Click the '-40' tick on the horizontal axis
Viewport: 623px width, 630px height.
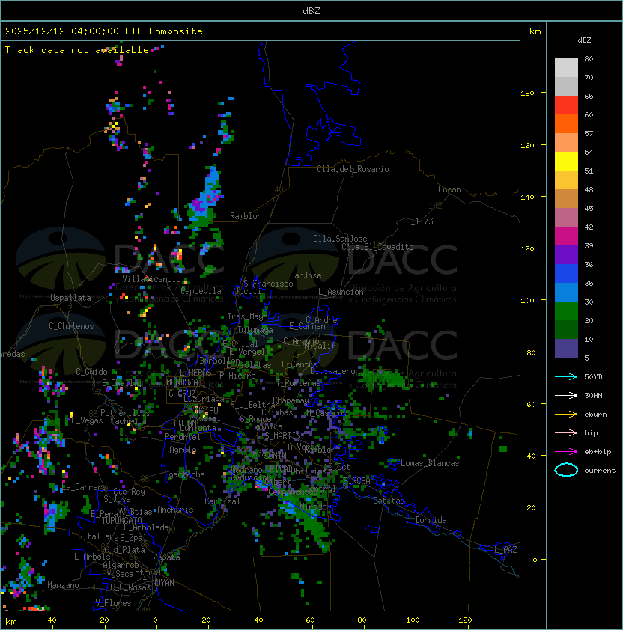pos(49,620)
